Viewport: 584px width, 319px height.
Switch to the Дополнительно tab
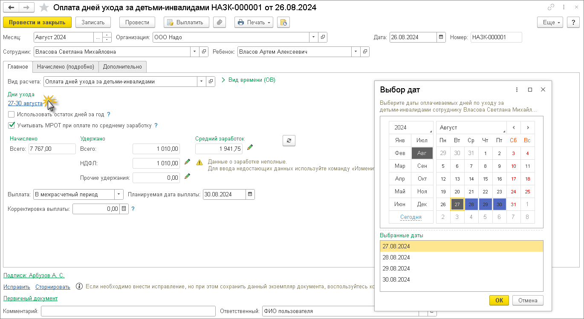click(122, 66)
